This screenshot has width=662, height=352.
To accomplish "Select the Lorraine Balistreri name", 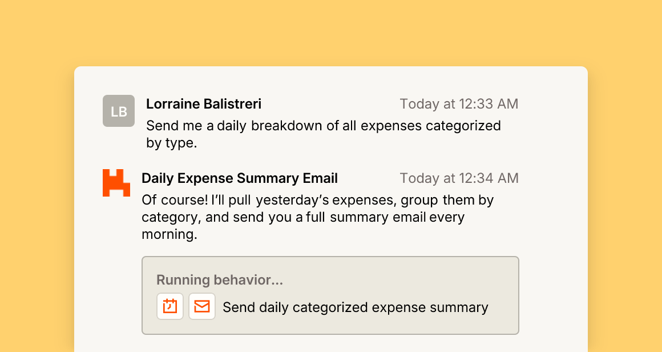I will (204, 104).
